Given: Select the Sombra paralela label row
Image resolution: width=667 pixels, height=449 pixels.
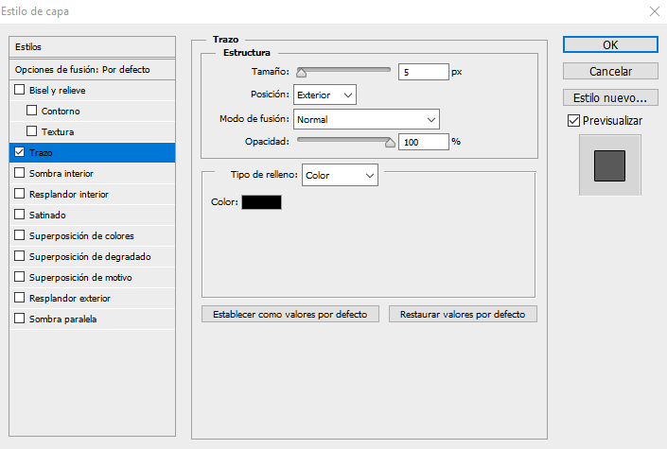Looking at the screenshot, I should point(93,319).
